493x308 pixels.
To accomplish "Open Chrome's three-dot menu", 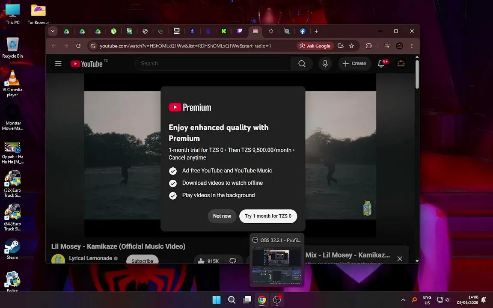I will point(412,46).
